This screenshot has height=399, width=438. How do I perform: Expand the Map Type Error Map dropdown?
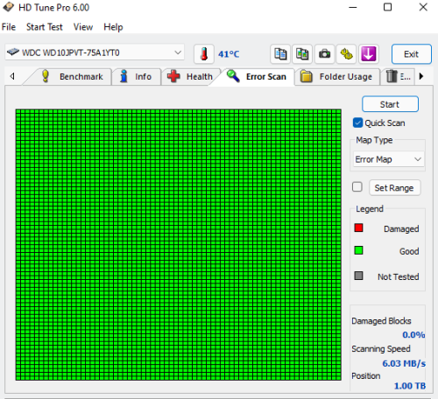(388, 159)
